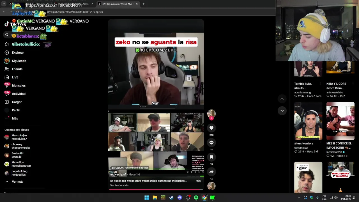Viewport: 359px width, 202px height.
Task: Open Spotify from the taskbar
Action: point(196,198)
